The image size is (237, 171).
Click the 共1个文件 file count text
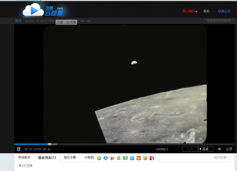click(26, 166)
